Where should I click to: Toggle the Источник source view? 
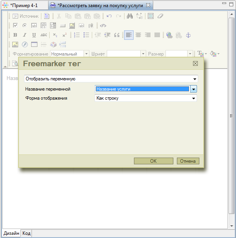click(x=26, y=16)
